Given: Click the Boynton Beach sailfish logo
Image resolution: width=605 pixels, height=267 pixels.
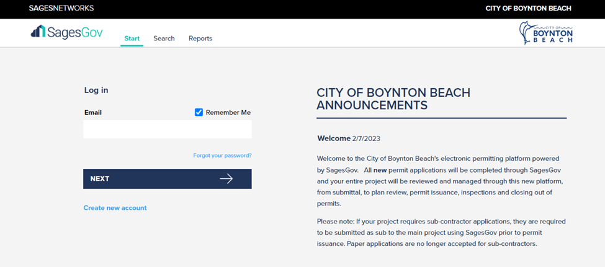Looking at the screenshot, I should (527, 34).
